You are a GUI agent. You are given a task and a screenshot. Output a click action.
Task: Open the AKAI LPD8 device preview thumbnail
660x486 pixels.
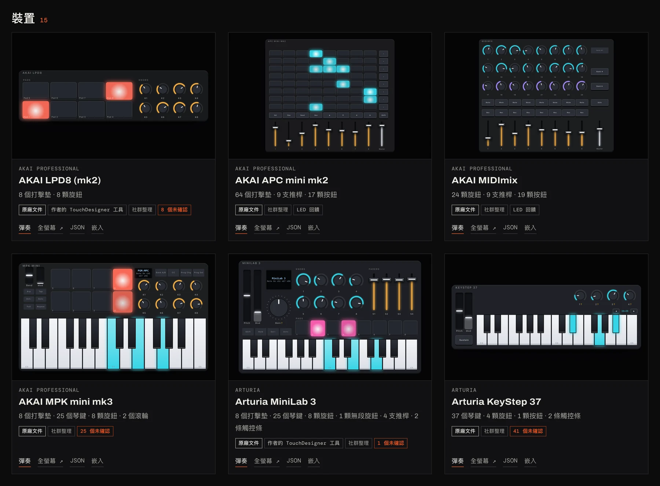click(x=113, y=96)
